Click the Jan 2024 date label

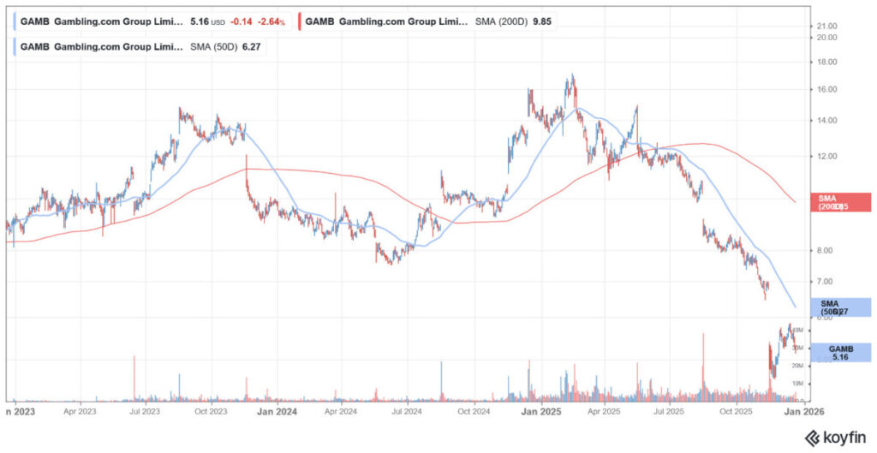pyautogui.click(x=277, y=411)
